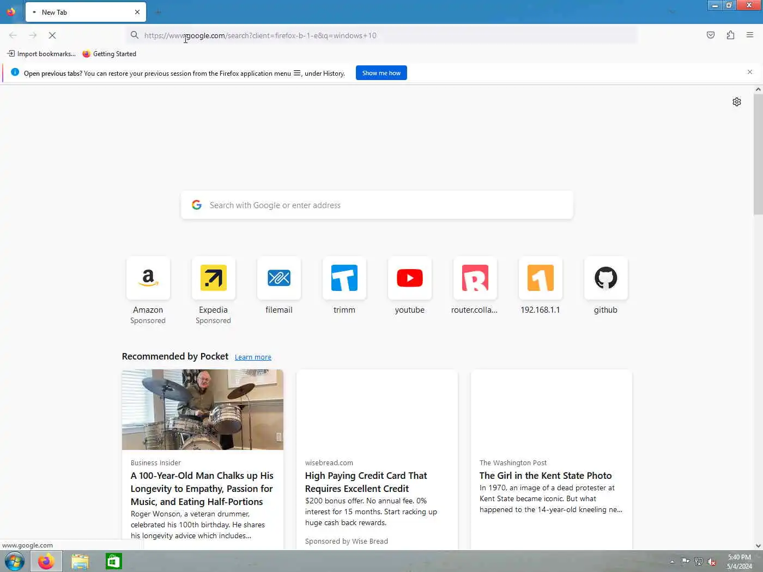Click the Save to Pocket toolbar icon
The height and width of the screenshot is (572, 763).
click(x=711, y=35)
